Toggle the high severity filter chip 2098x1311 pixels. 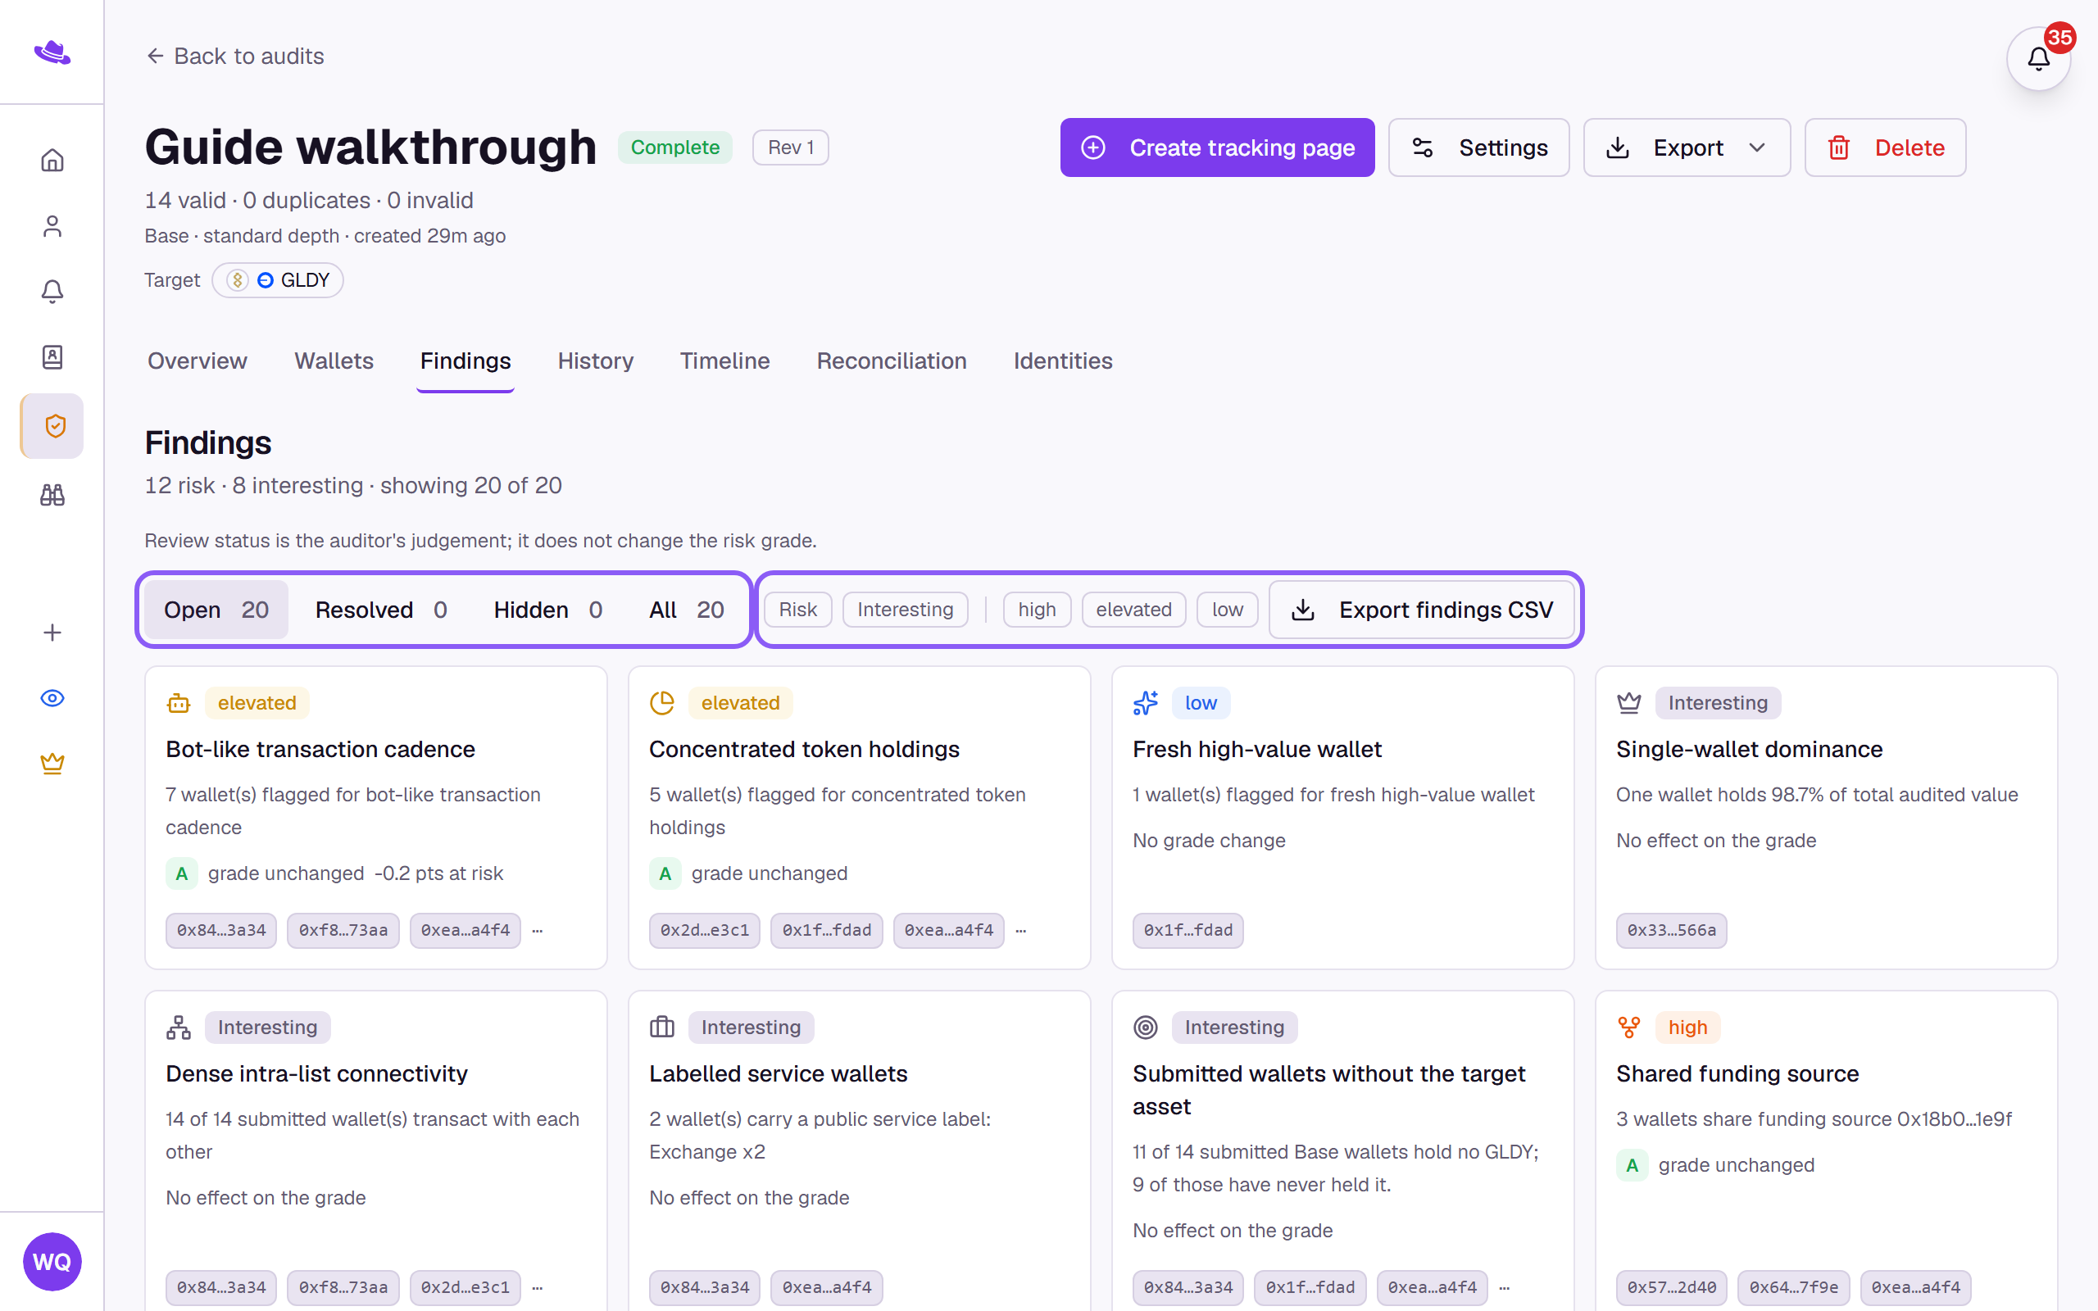click(1037, 610)
